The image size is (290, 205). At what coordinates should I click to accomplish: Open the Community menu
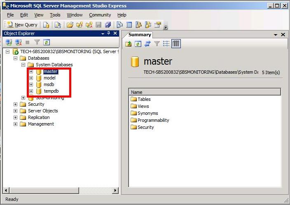click(x=100, y=15)
